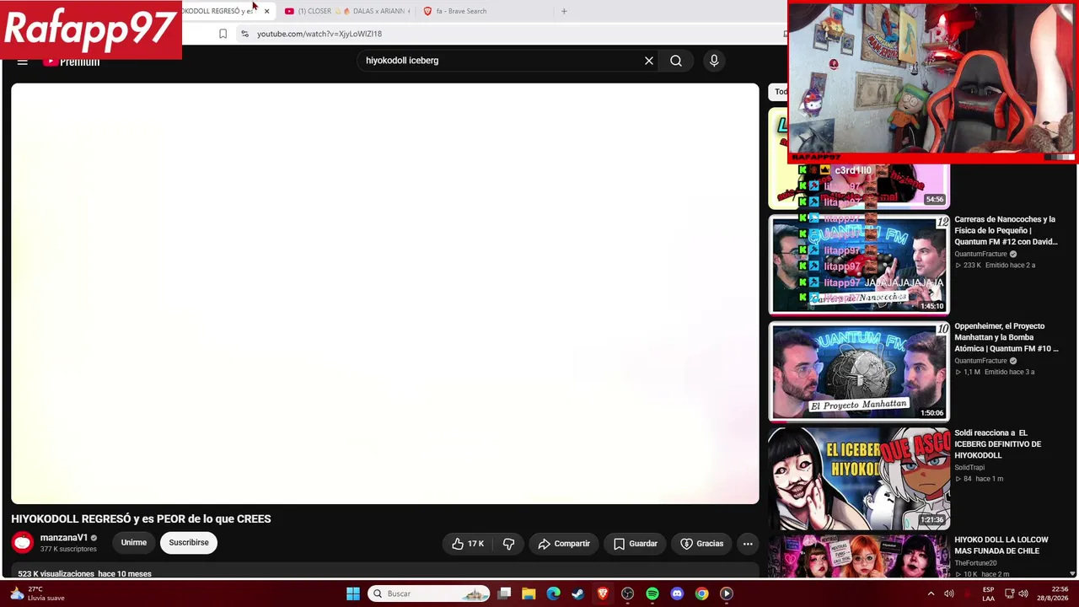This screenshot has width=1079, height=607.
Task: Click the video player area
Action: click(x=385, y=293)
